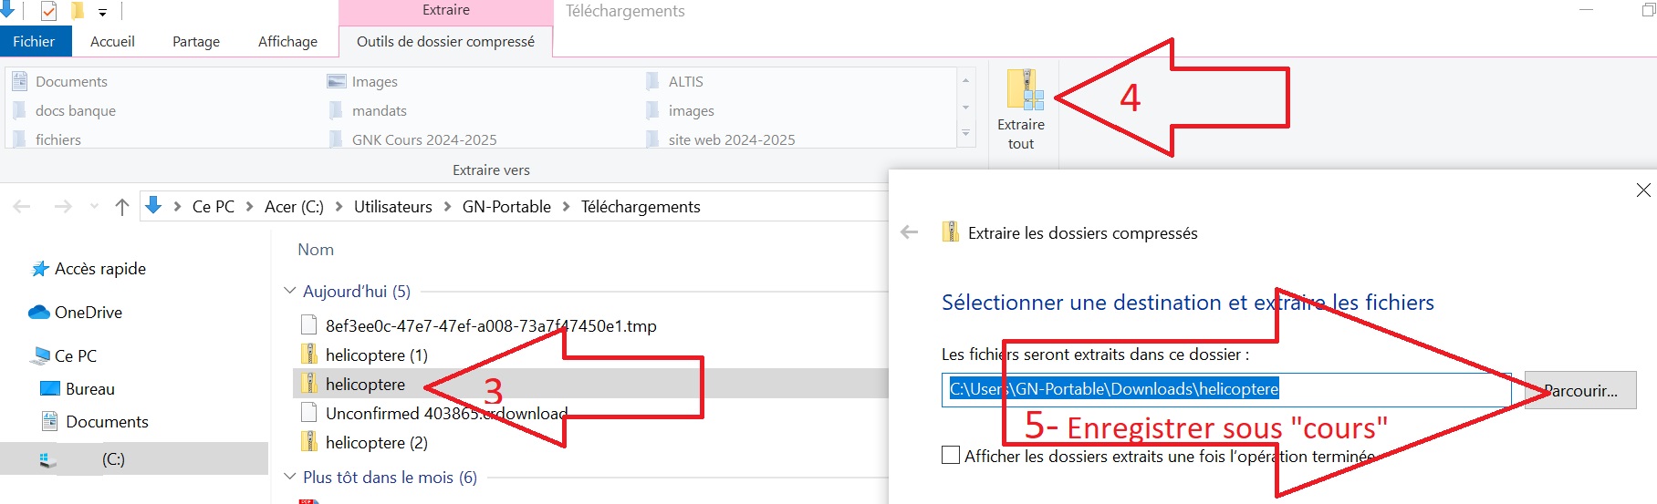Click the Parcourir... button
1657x504 pixels.
1580,390
